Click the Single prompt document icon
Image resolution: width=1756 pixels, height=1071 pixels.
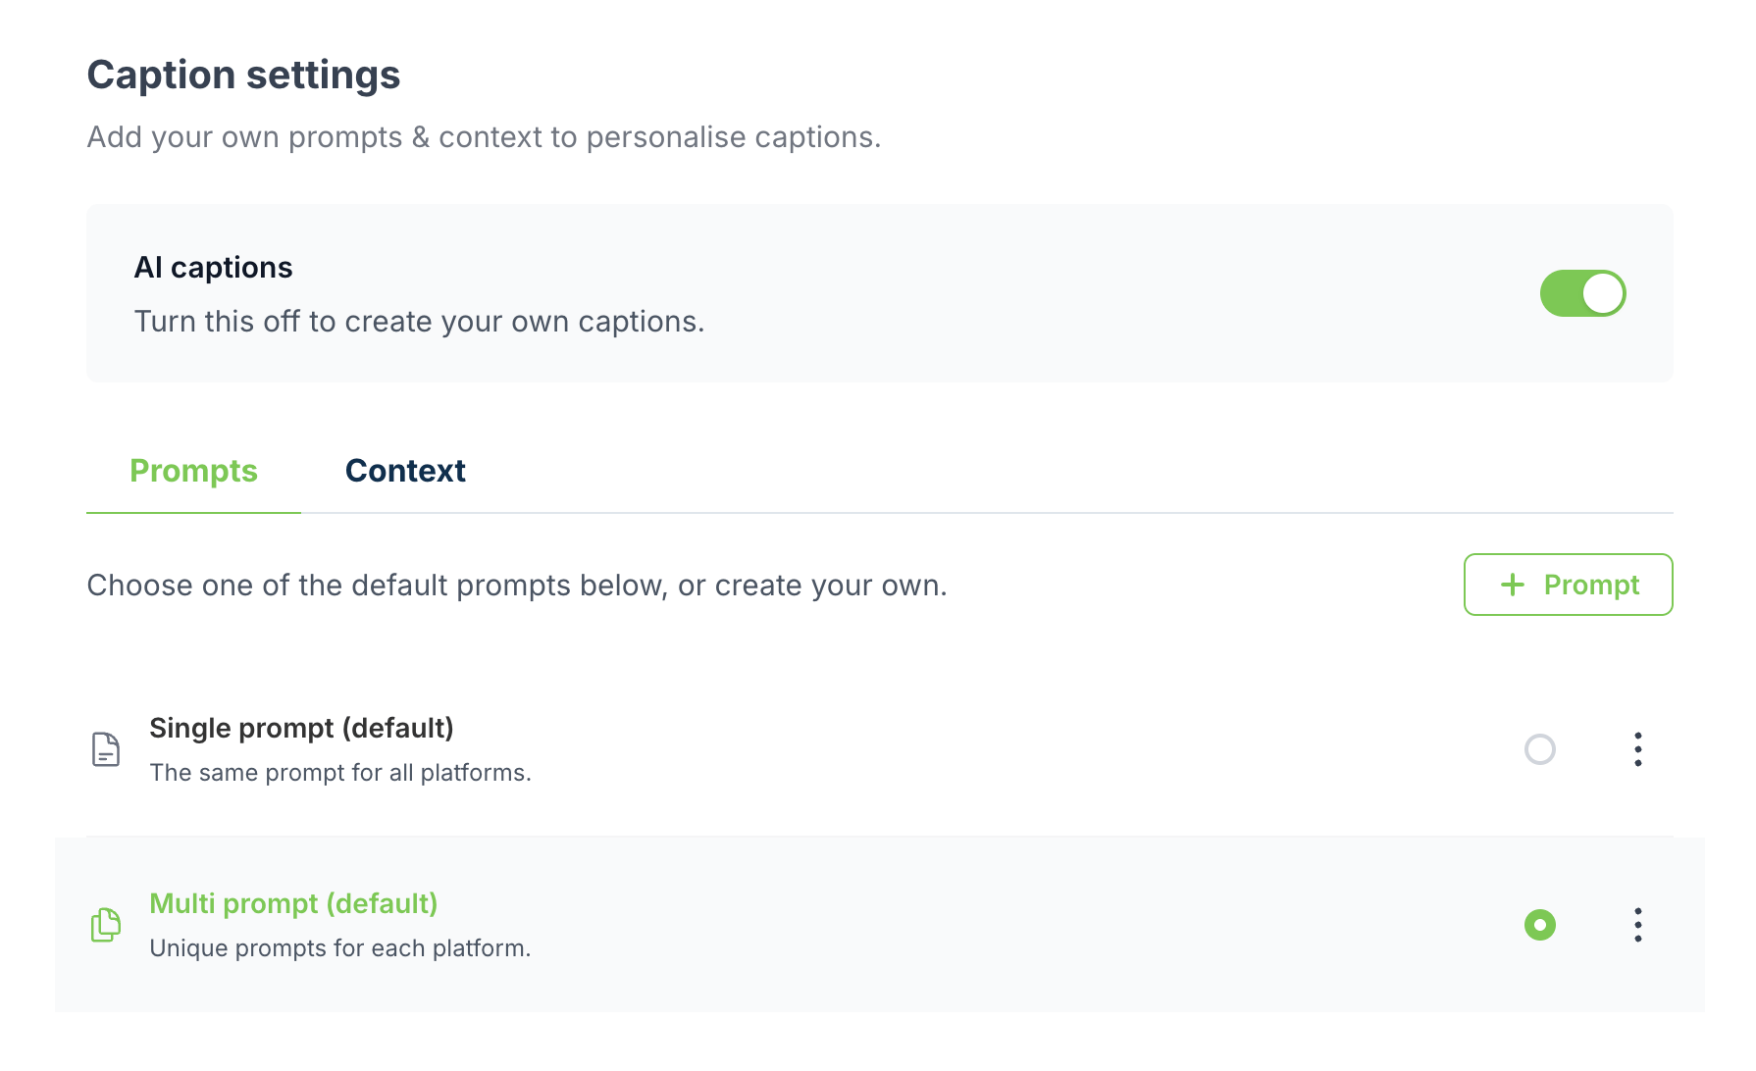coord(106,749)
